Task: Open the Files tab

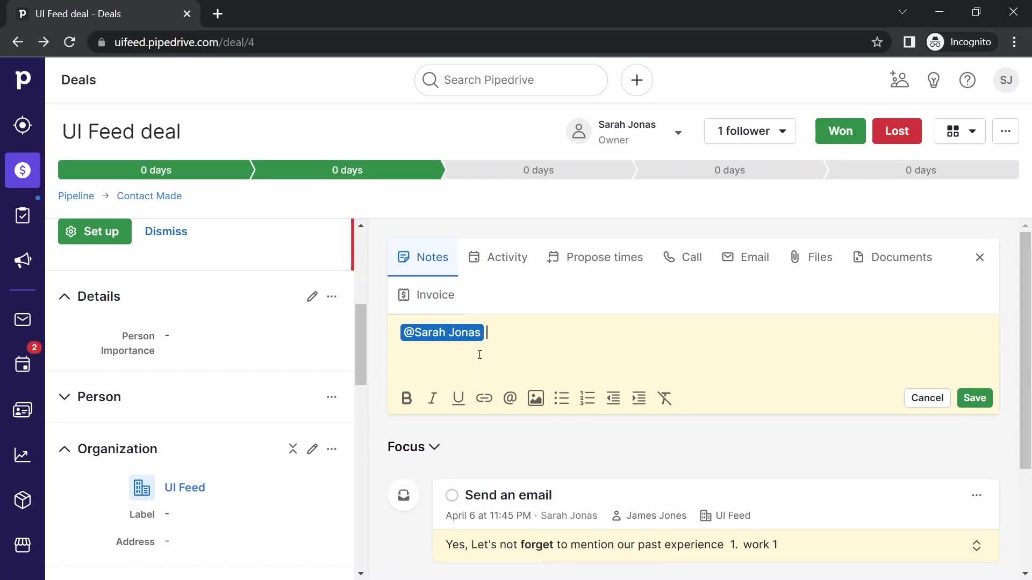Action: [810, 256]
